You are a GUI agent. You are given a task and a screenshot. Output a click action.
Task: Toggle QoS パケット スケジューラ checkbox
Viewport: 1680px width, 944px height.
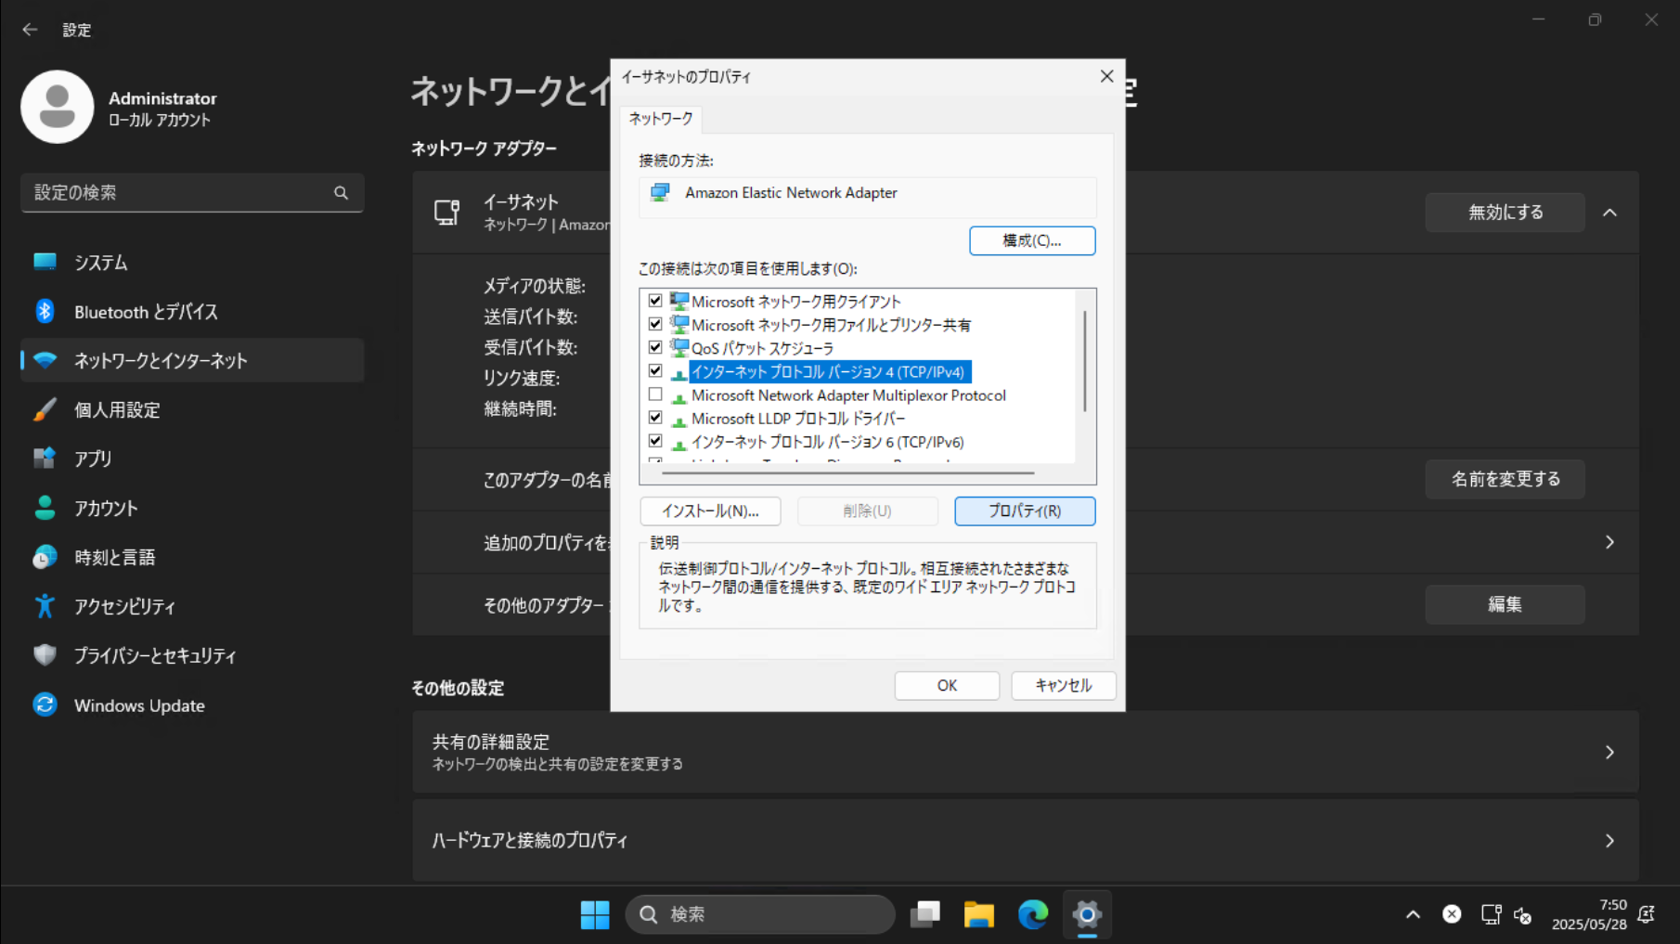coord(655,347)
